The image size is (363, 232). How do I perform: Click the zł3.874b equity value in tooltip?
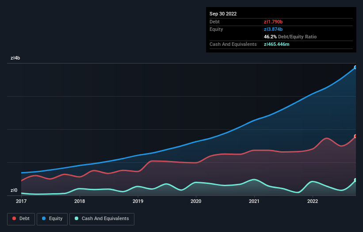(x=273, y=29)
